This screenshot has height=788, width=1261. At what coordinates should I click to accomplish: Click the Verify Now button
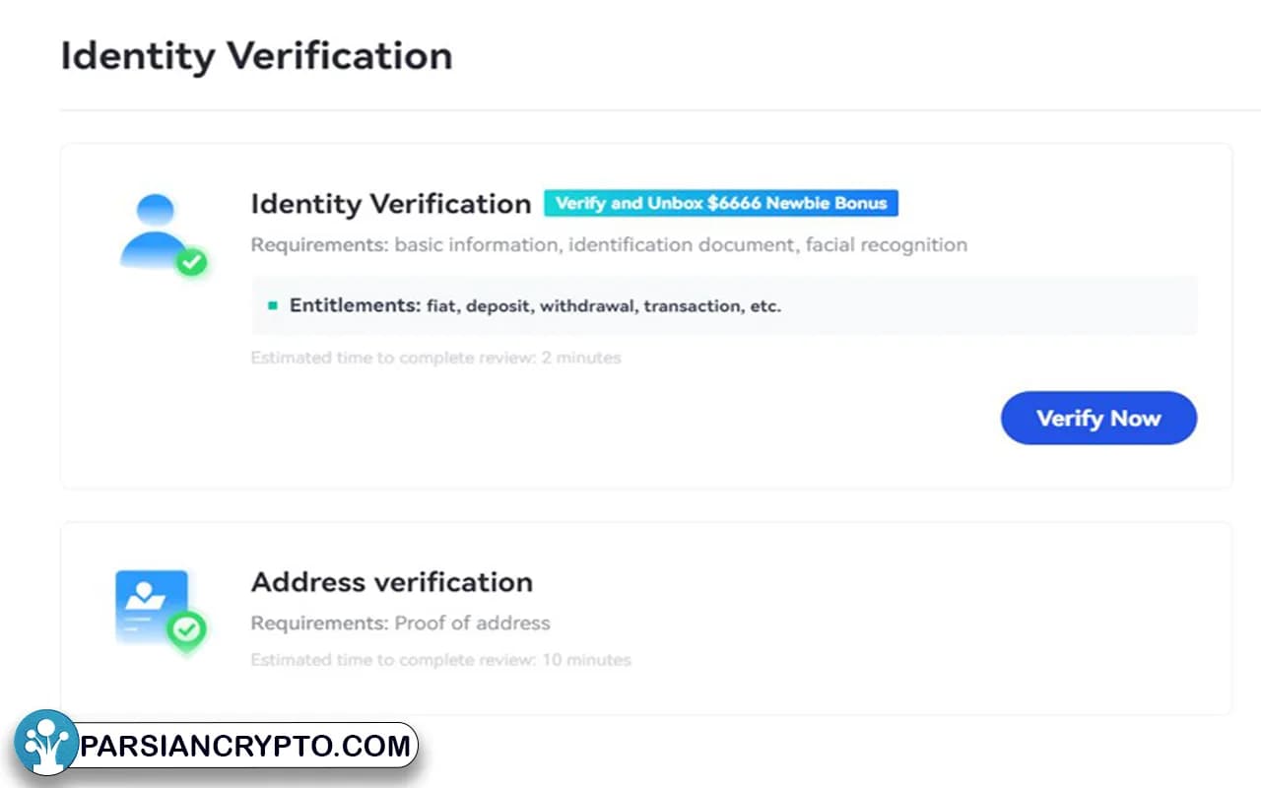coord(1098,419)
